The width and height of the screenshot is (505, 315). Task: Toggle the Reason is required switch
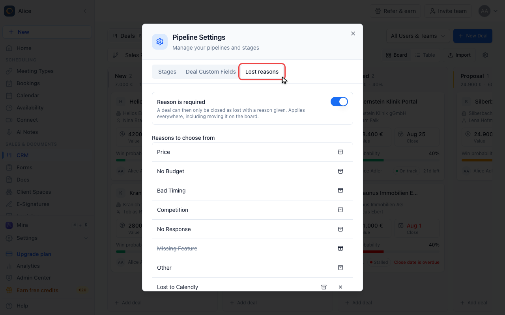(x=339, y=102)
